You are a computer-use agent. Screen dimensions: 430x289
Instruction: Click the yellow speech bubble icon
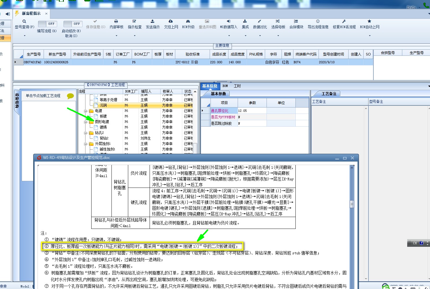tap(70, 96)
